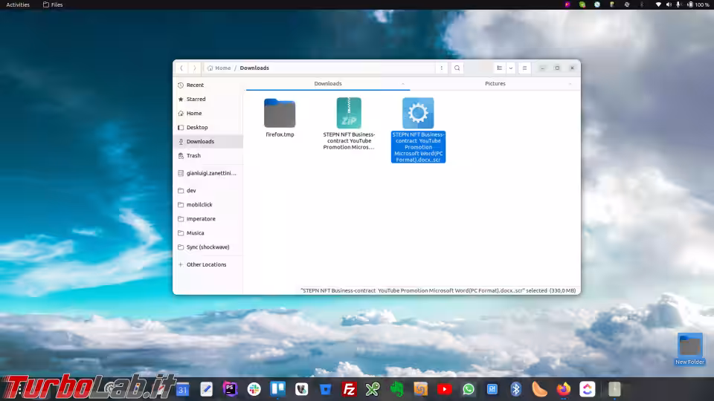The height and width of the screenshot is (401, 714).
Task: Open YouTube from the dock
Action: click(x=445, y=389)
